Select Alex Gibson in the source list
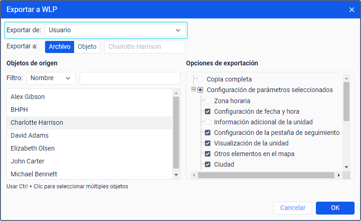Screen dimensions: 361x221 pyautogui.click(x=28, y=97)
